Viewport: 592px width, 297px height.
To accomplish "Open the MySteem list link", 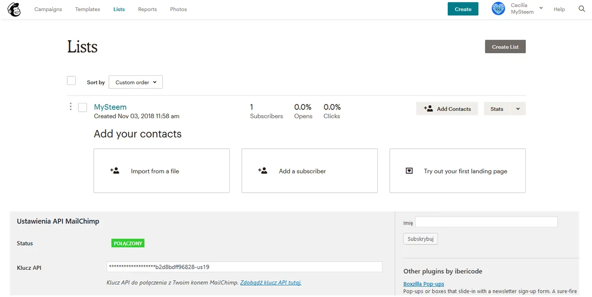I will click(110, 107).
